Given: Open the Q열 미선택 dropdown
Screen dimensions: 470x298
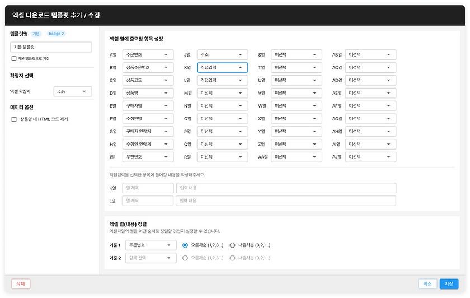Looking at the screenshot, I should 223,145.
